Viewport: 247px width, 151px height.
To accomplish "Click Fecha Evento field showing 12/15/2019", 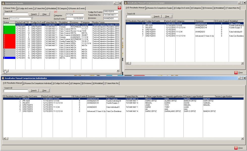I will tap(75, 19).
